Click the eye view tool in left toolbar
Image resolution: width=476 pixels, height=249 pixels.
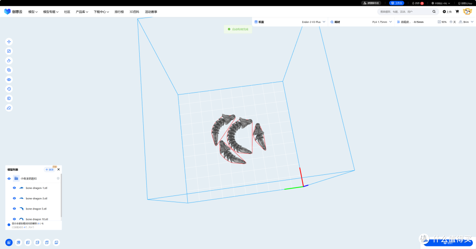(9, 79)
